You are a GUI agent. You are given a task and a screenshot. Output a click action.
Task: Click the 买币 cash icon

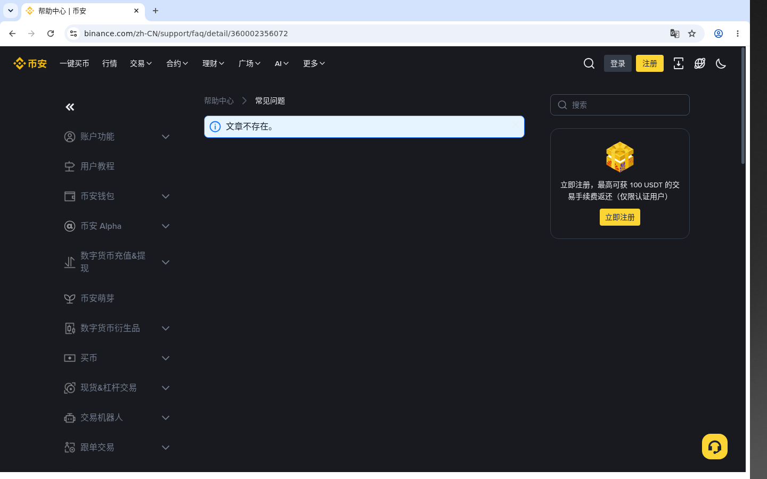70,358
